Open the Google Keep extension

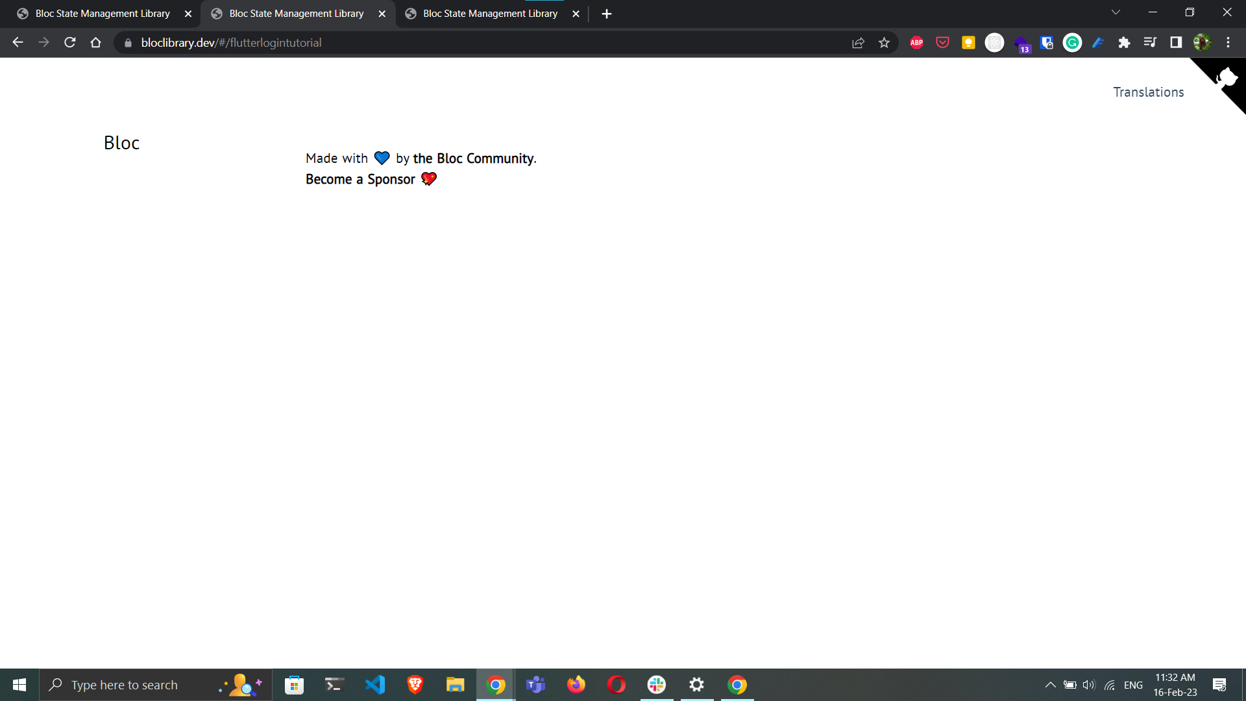point(968,42)
